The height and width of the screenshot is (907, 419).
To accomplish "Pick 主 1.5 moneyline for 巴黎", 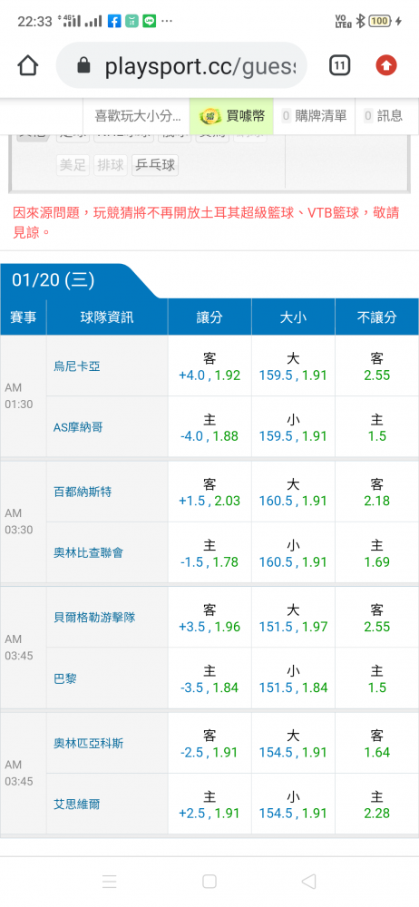I will point(376,679).
